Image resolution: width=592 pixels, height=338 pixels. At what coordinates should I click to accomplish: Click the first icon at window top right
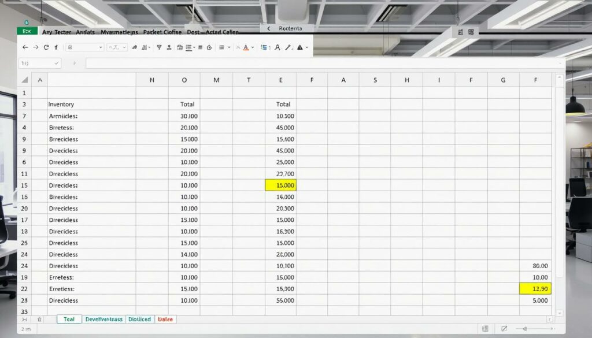460,32
